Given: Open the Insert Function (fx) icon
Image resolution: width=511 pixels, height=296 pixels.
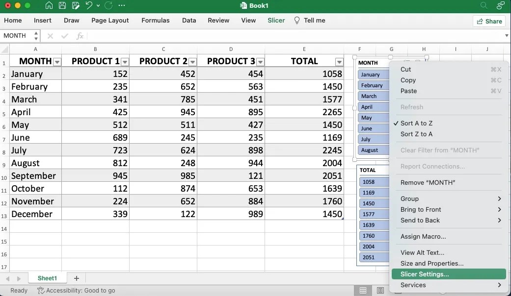Looking at the screenshot, I should 80,35.
